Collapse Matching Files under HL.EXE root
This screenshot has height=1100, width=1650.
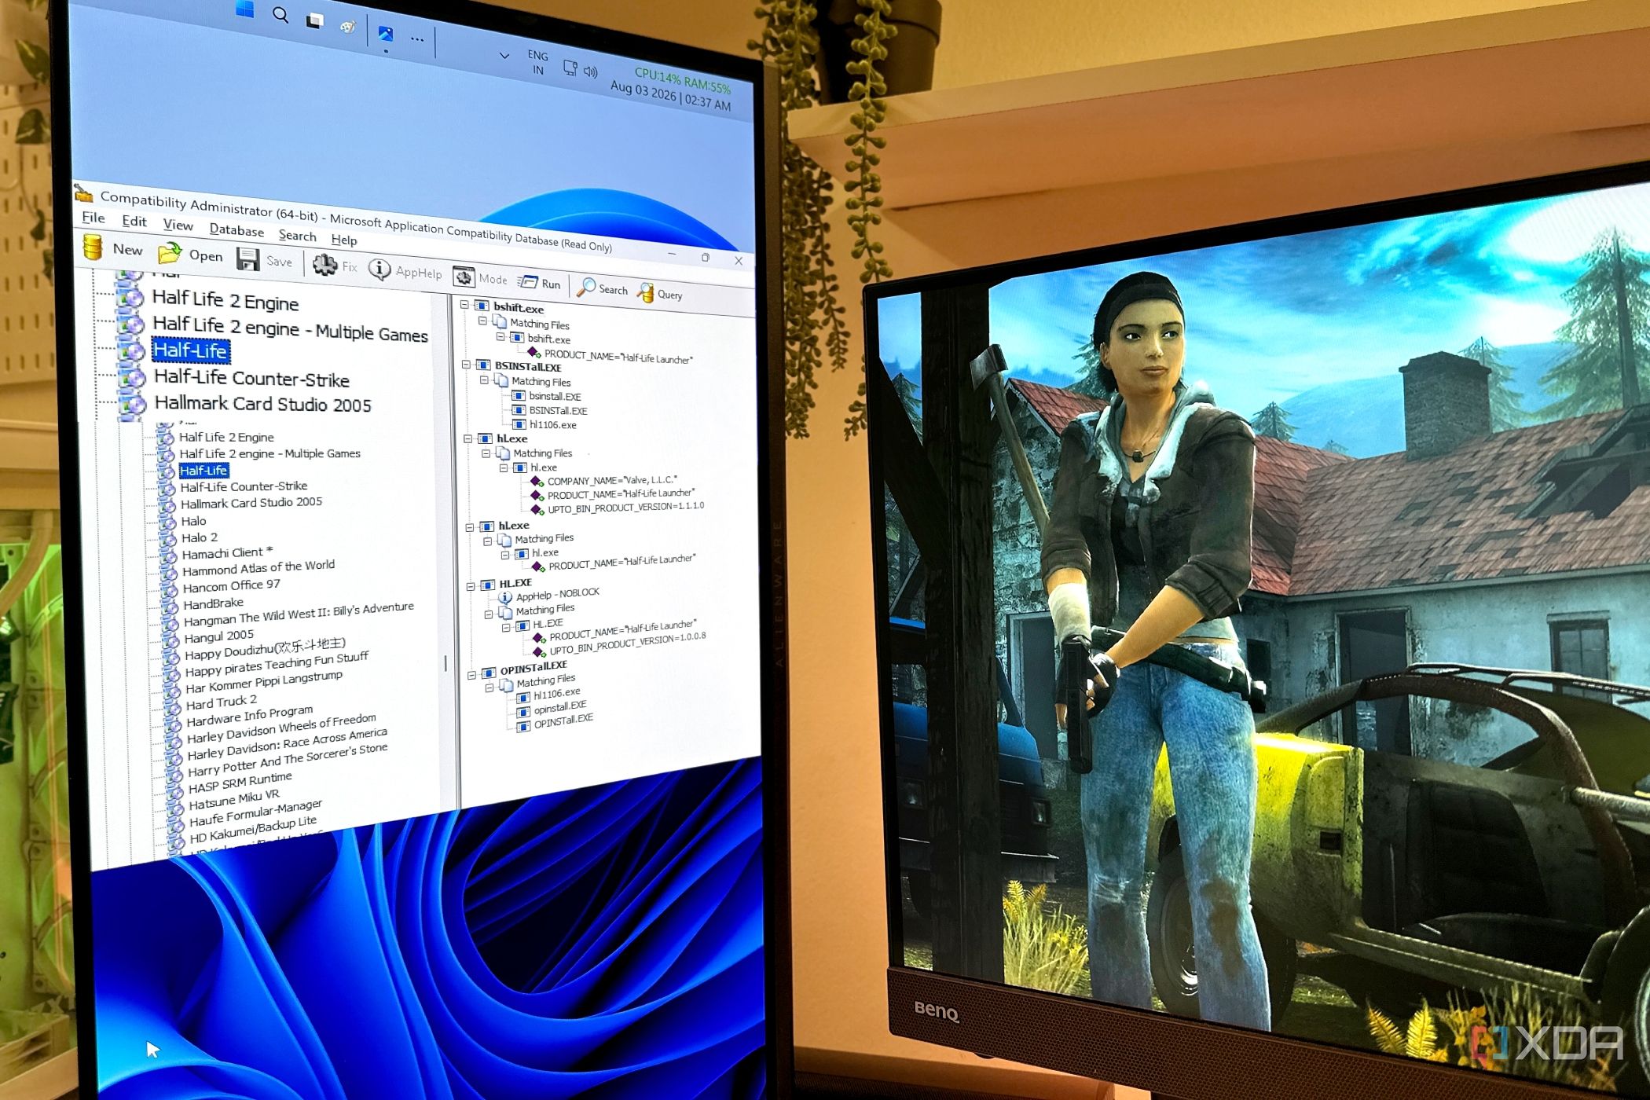(489, 614)
